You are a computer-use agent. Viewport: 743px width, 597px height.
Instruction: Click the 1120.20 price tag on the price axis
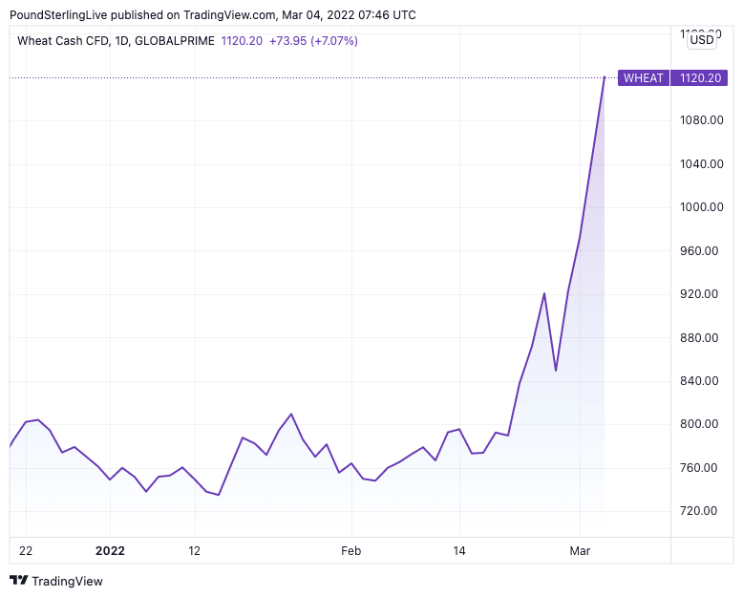coord(700,78)
